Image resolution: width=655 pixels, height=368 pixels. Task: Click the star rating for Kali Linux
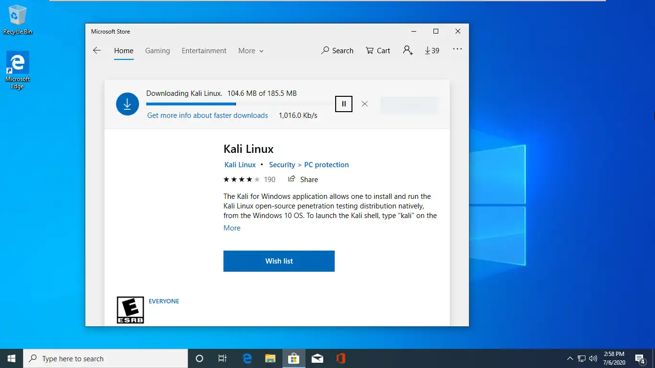[x=242, y=179]
